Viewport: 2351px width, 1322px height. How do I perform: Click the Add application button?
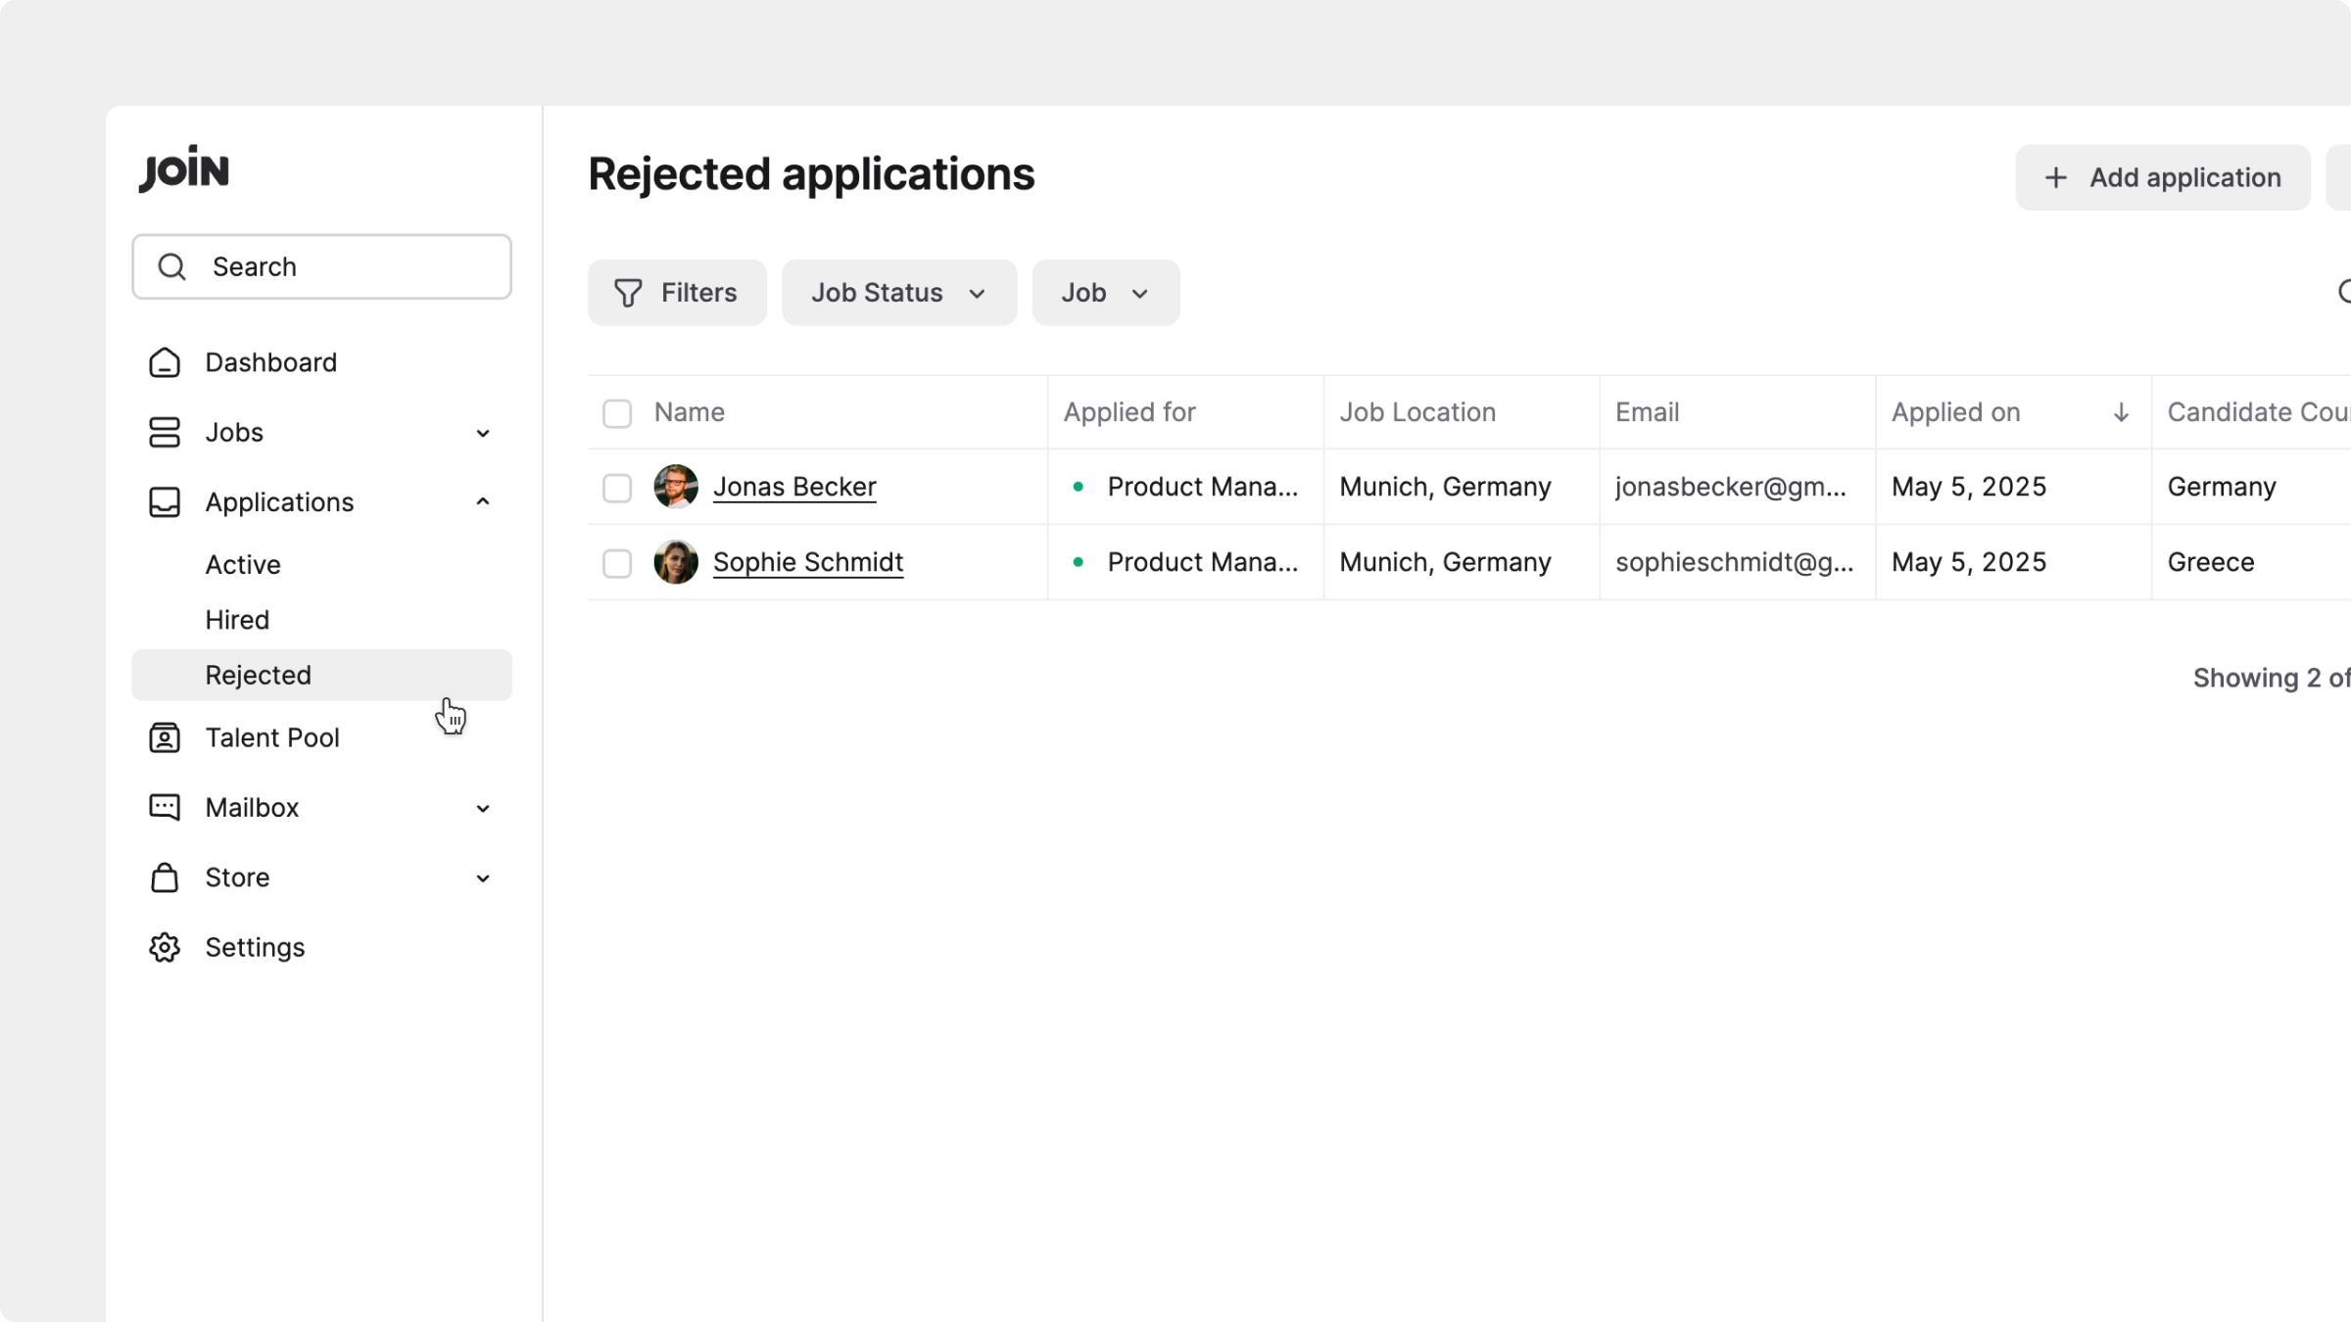click(x=2162, y=177)
